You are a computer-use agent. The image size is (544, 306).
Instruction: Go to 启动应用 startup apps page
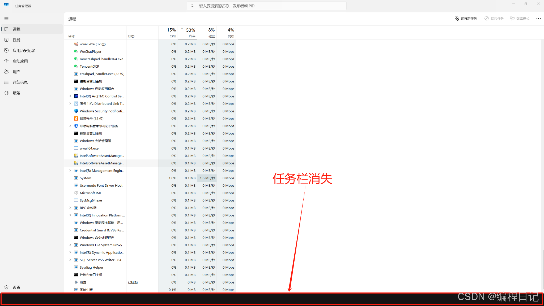point(20,61)
